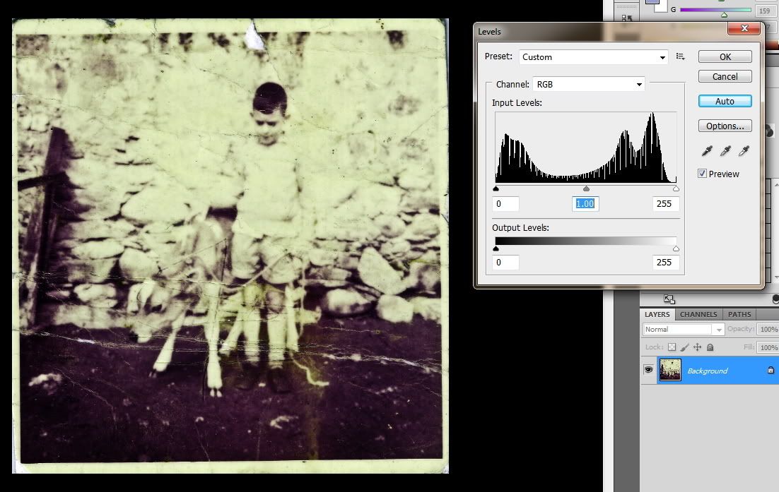
Task: Click OK in the Levels dialog
Action: coord(725,57)
